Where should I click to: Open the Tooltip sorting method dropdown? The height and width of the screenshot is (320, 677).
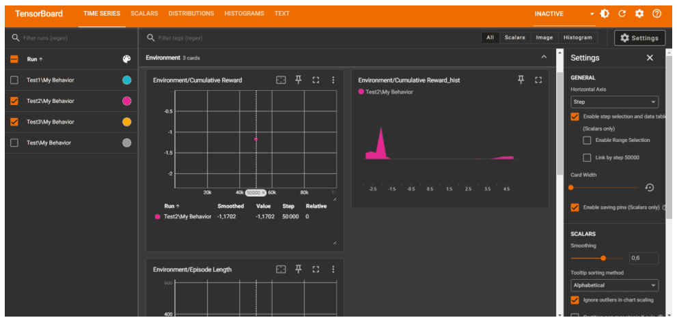coord(614,285)
